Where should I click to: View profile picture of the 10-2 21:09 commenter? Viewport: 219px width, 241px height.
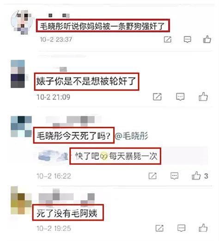tap(18, 74)
